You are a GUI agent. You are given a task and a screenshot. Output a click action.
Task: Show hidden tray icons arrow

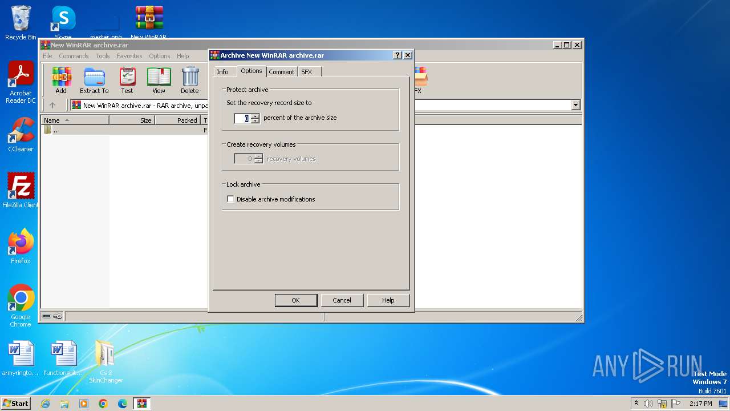pyautogui.click(x=636, y=404)
